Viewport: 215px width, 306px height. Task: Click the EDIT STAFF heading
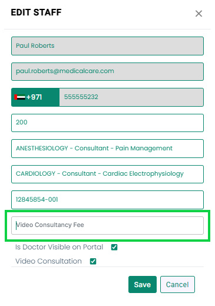click(36, 12)
